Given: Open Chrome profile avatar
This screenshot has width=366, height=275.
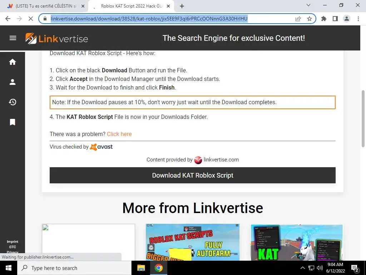Looking at the screenshot, I should click(x=347, y=19).
